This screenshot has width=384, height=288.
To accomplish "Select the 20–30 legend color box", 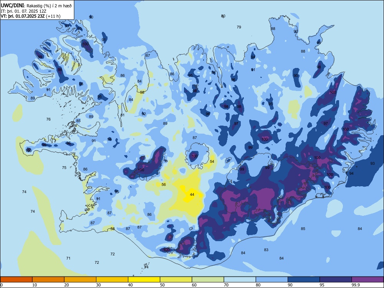I will [80, 280].
